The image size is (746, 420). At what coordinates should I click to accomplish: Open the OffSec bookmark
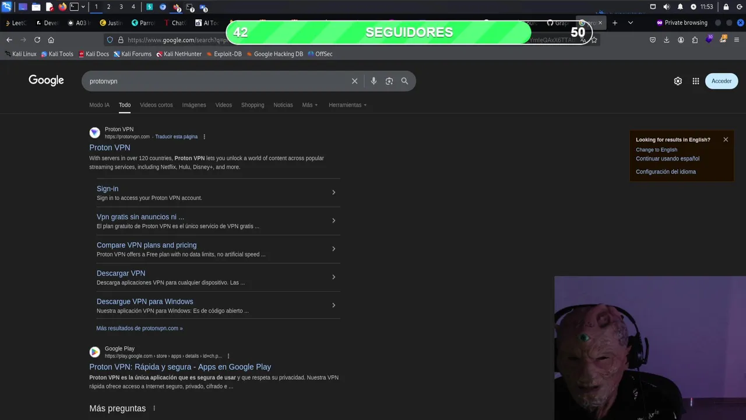(320, 54)
